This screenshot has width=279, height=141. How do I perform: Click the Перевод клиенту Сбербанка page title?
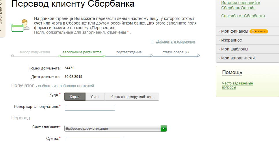pyautogui.click(x=73, y=4)
